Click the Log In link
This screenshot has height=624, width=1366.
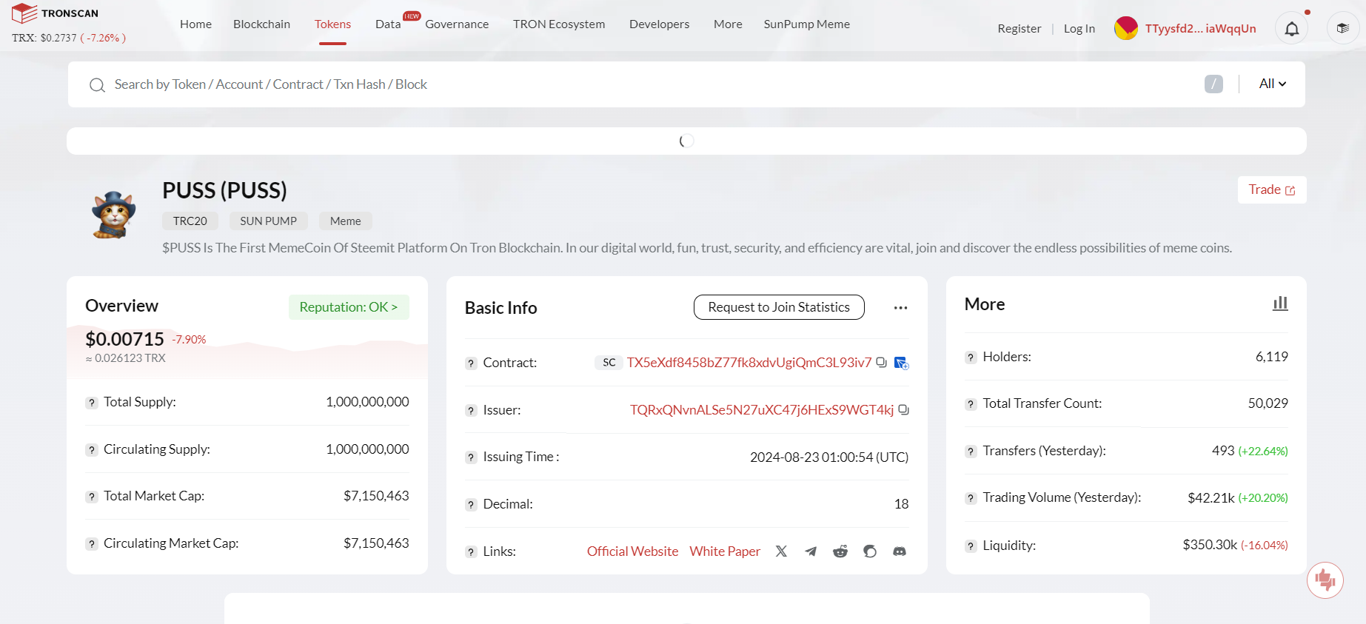1079,29
